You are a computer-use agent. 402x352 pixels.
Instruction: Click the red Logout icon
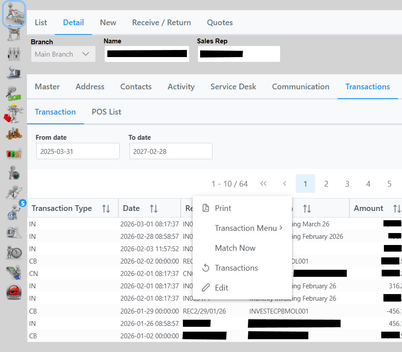pos(14,292)
